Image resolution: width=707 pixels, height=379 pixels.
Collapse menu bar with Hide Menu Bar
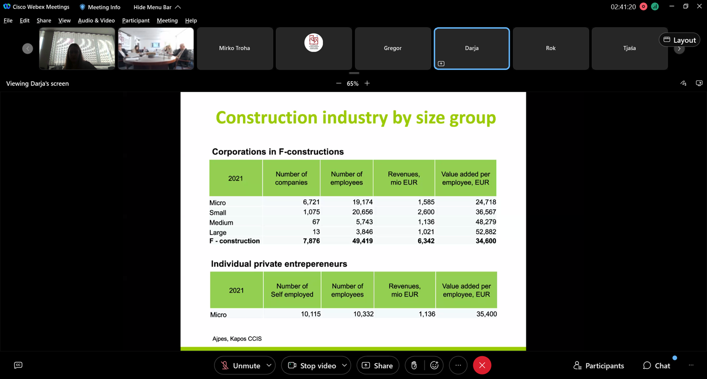point(157,7)
